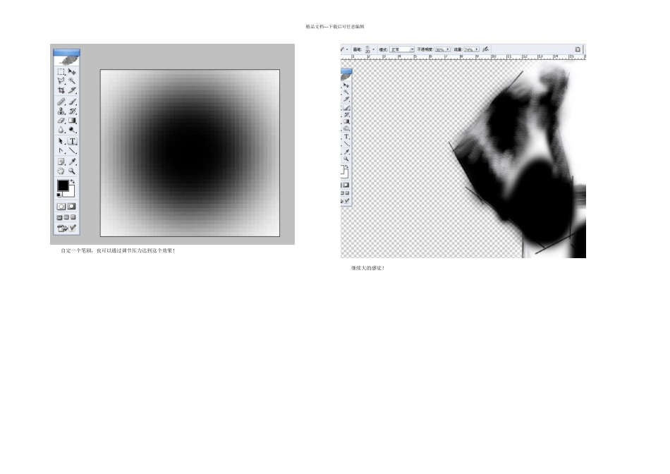Viewport: 670px width, 474px height.
Task: Select the Healing Brush tool in left toolbox
Action: (61, 102)
